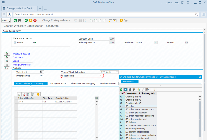Click the create shortcut window icon
The height and width of the screenshot is (140, 207).
coord(115,20)
